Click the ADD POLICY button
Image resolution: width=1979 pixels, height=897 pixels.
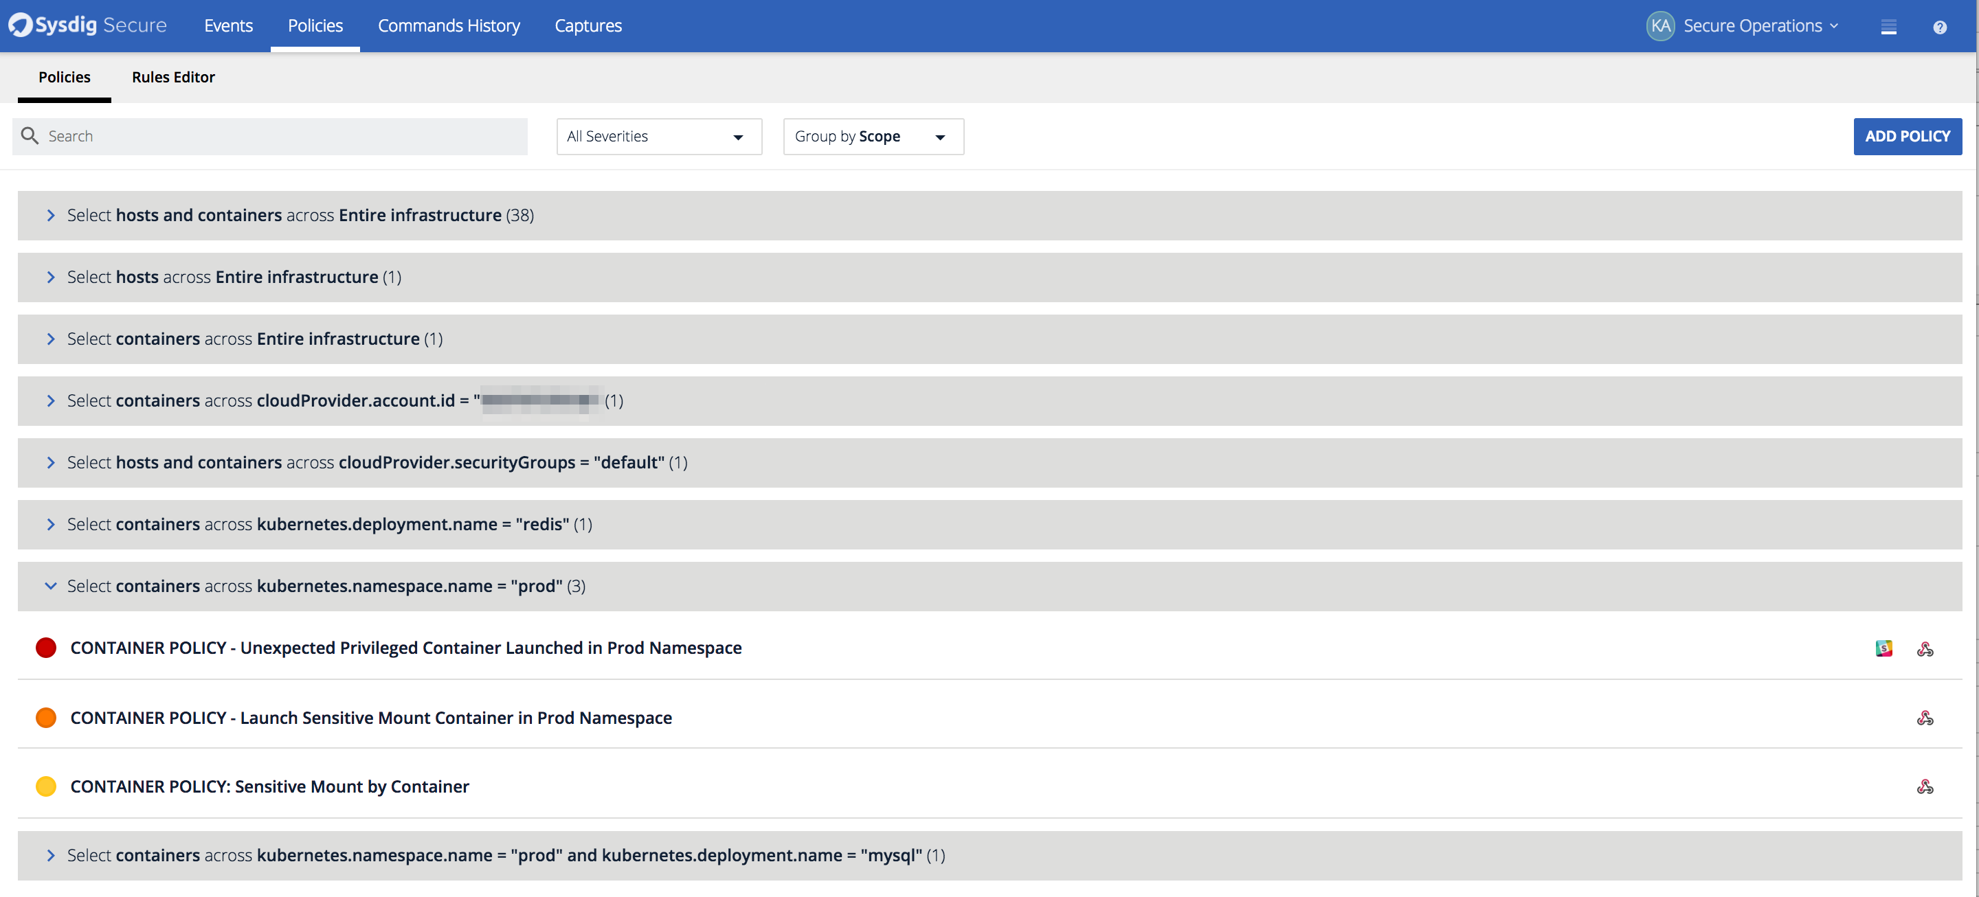(x=1908, y=136)
